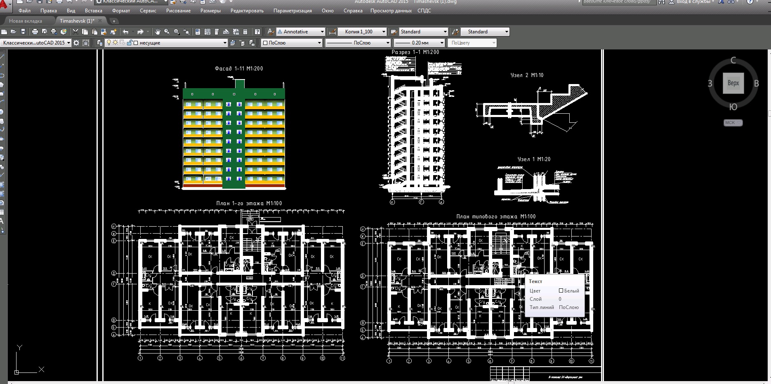Select Zoom Realtime tool

click(167, 31)
